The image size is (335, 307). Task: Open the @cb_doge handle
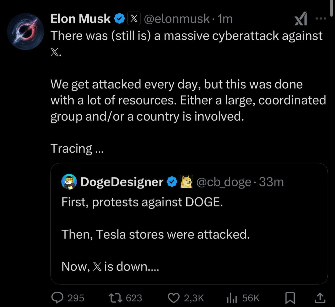(x=224, y=182)
